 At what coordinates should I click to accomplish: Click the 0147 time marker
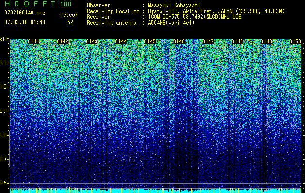[x=208, y=41]
